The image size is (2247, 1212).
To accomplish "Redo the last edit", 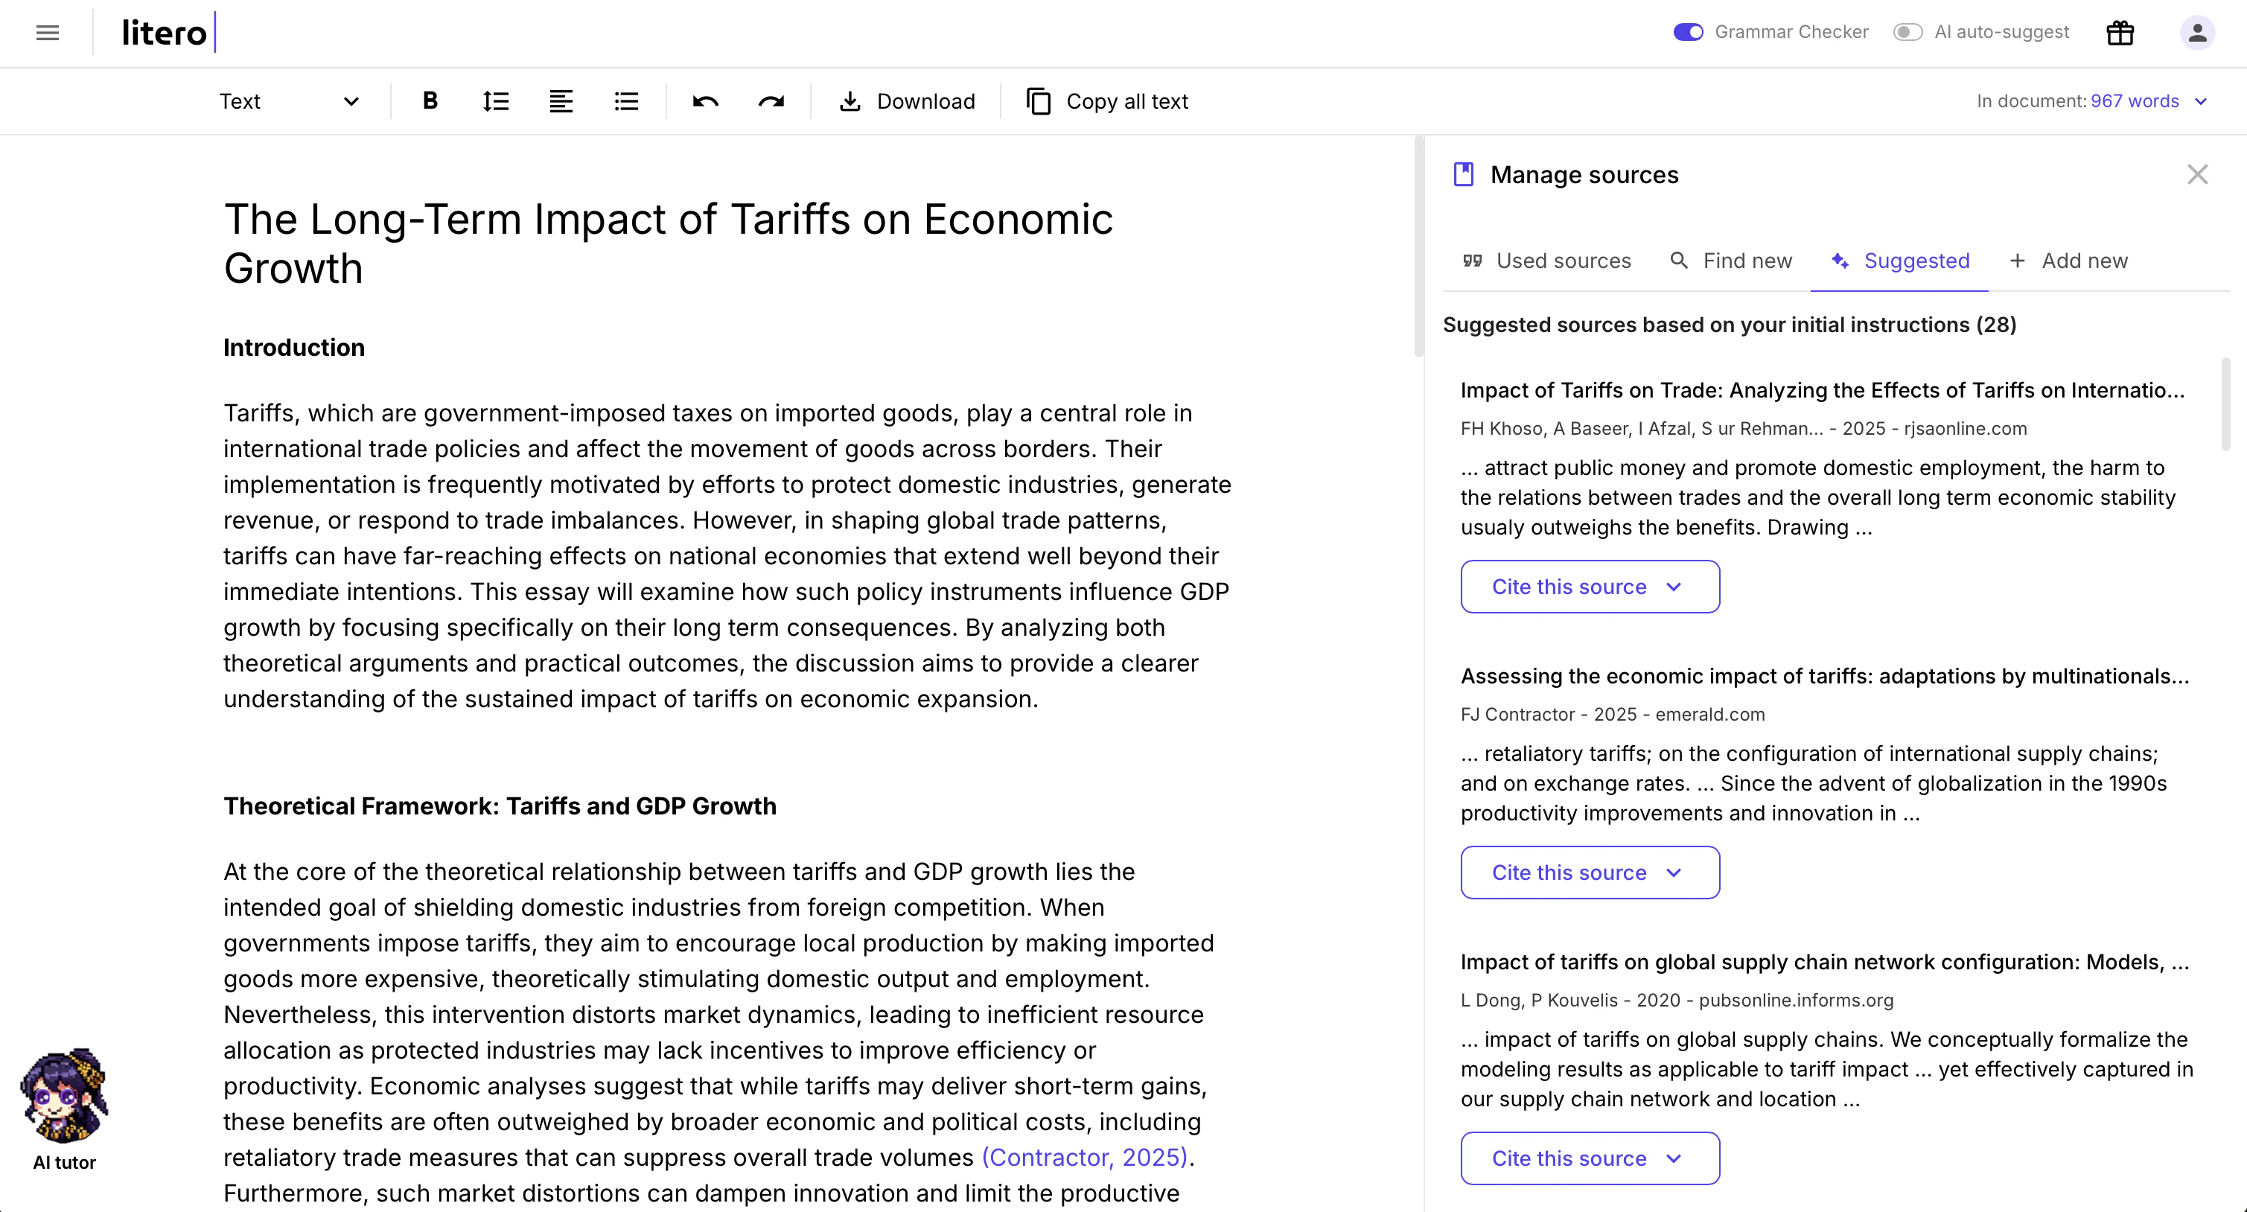I will (771, 101).
